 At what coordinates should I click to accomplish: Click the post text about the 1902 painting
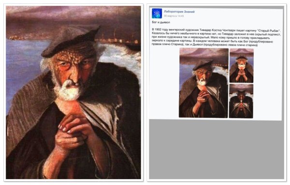[216, 37]
